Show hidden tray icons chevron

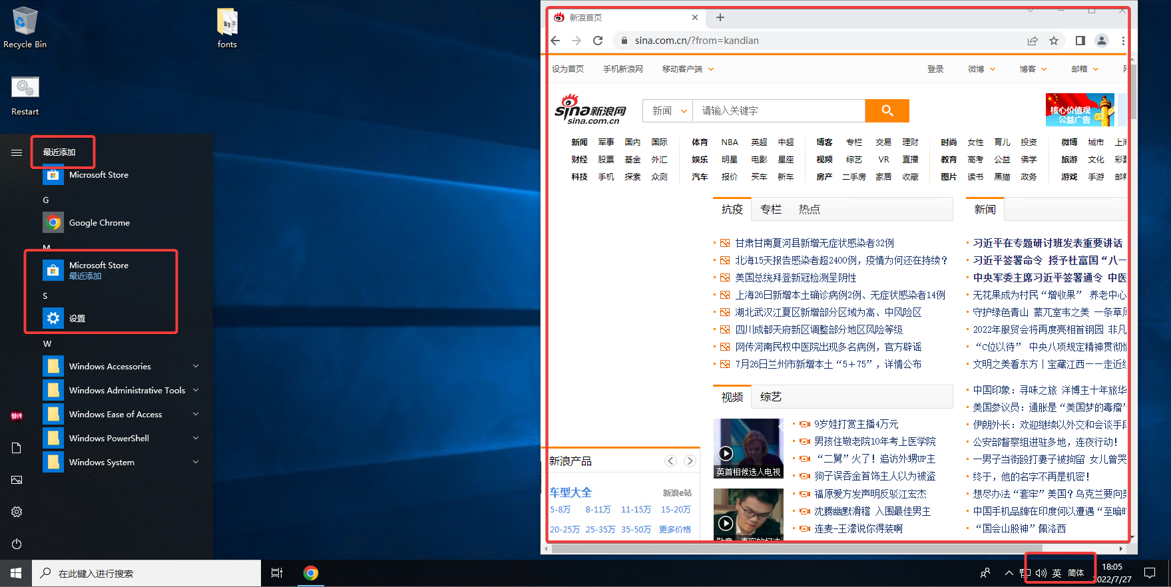click(1009, 573)
